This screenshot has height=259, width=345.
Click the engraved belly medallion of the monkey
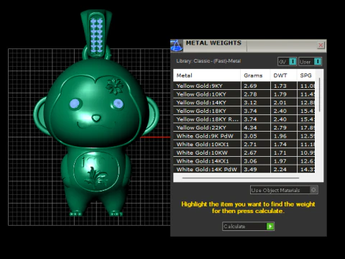point(96,171)
